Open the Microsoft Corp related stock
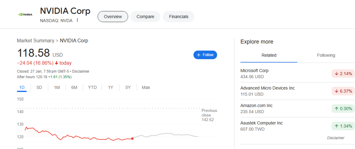Image resolution: width=355 pixels, height=149 pixels. pyautogui.click(x=297, y=74)
